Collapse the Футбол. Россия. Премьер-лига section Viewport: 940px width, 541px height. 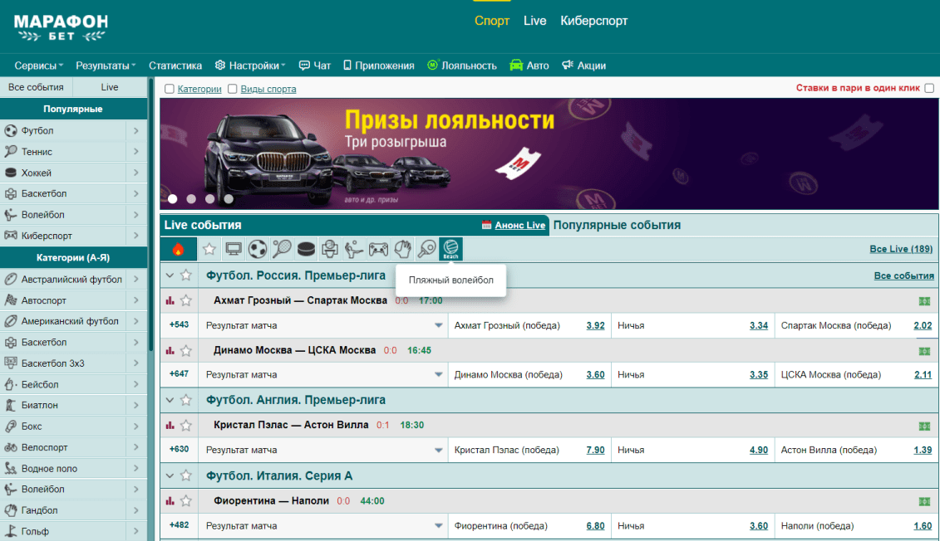[x=170, y=275]
